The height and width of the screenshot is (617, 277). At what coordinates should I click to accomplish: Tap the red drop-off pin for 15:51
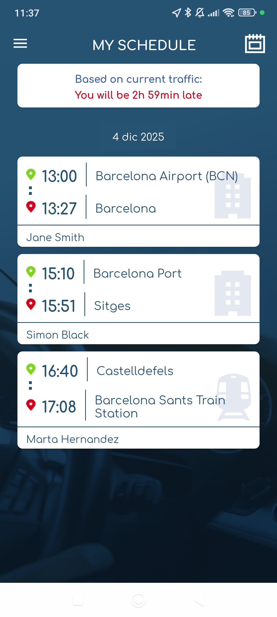[31, 304]
